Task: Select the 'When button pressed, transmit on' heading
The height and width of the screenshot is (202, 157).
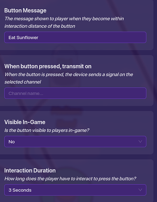Action: coord(48,66)
